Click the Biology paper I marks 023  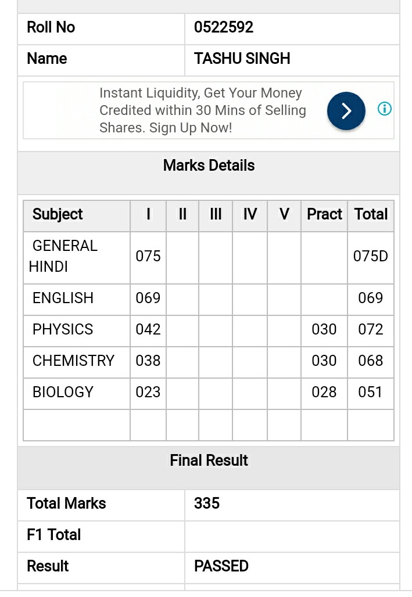coord(148,392)
